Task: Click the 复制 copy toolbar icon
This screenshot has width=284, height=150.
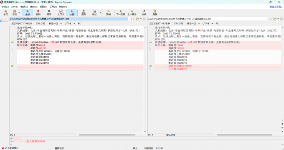Action: pos(108,12)
